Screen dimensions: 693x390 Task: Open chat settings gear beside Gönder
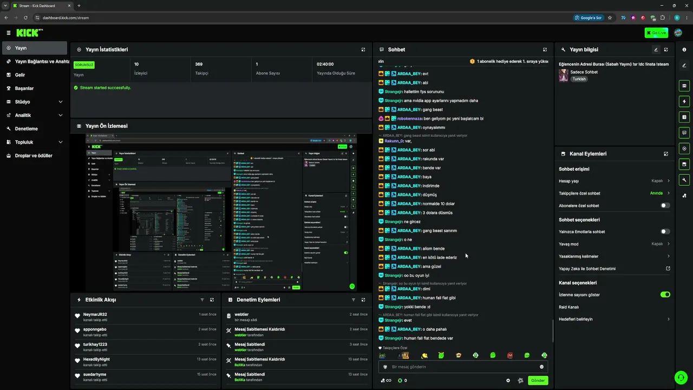[x=508, y=381]
